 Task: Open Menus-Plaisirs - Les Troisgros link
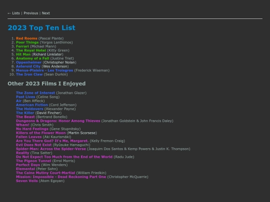pyautogui.click(x=44, y=70)
